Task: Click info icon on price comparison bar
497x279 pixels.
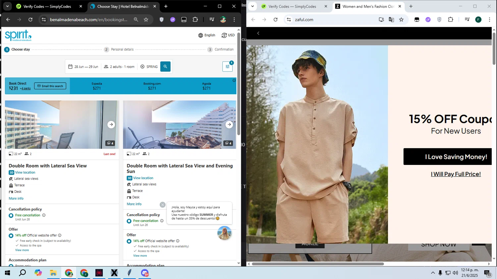Action: [234, 80]
